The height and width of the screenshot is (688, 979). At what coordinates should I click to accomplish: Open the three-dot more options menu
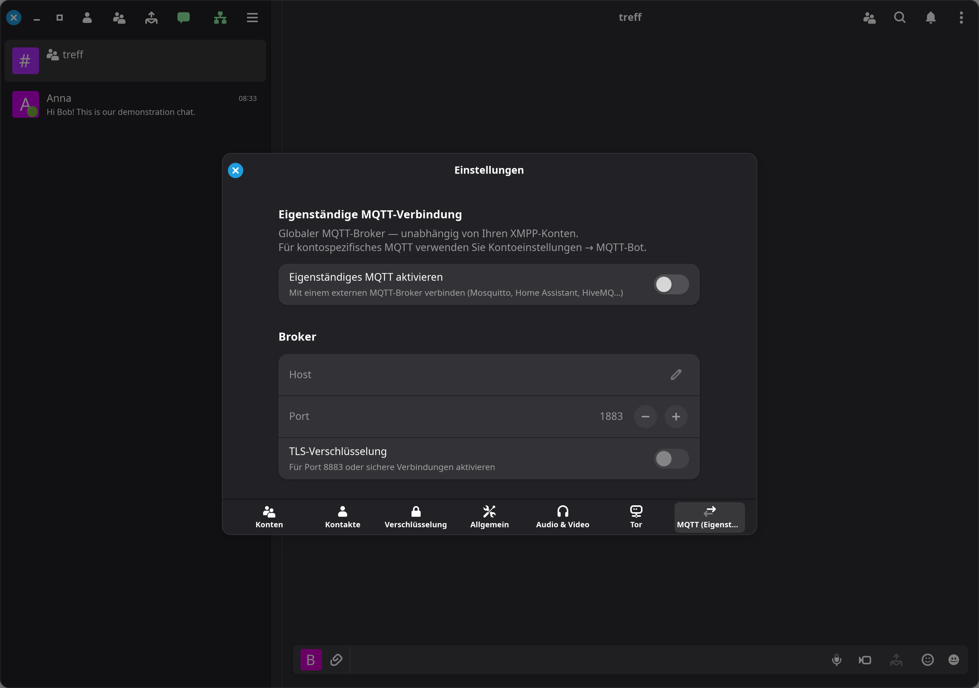(961, 18)
